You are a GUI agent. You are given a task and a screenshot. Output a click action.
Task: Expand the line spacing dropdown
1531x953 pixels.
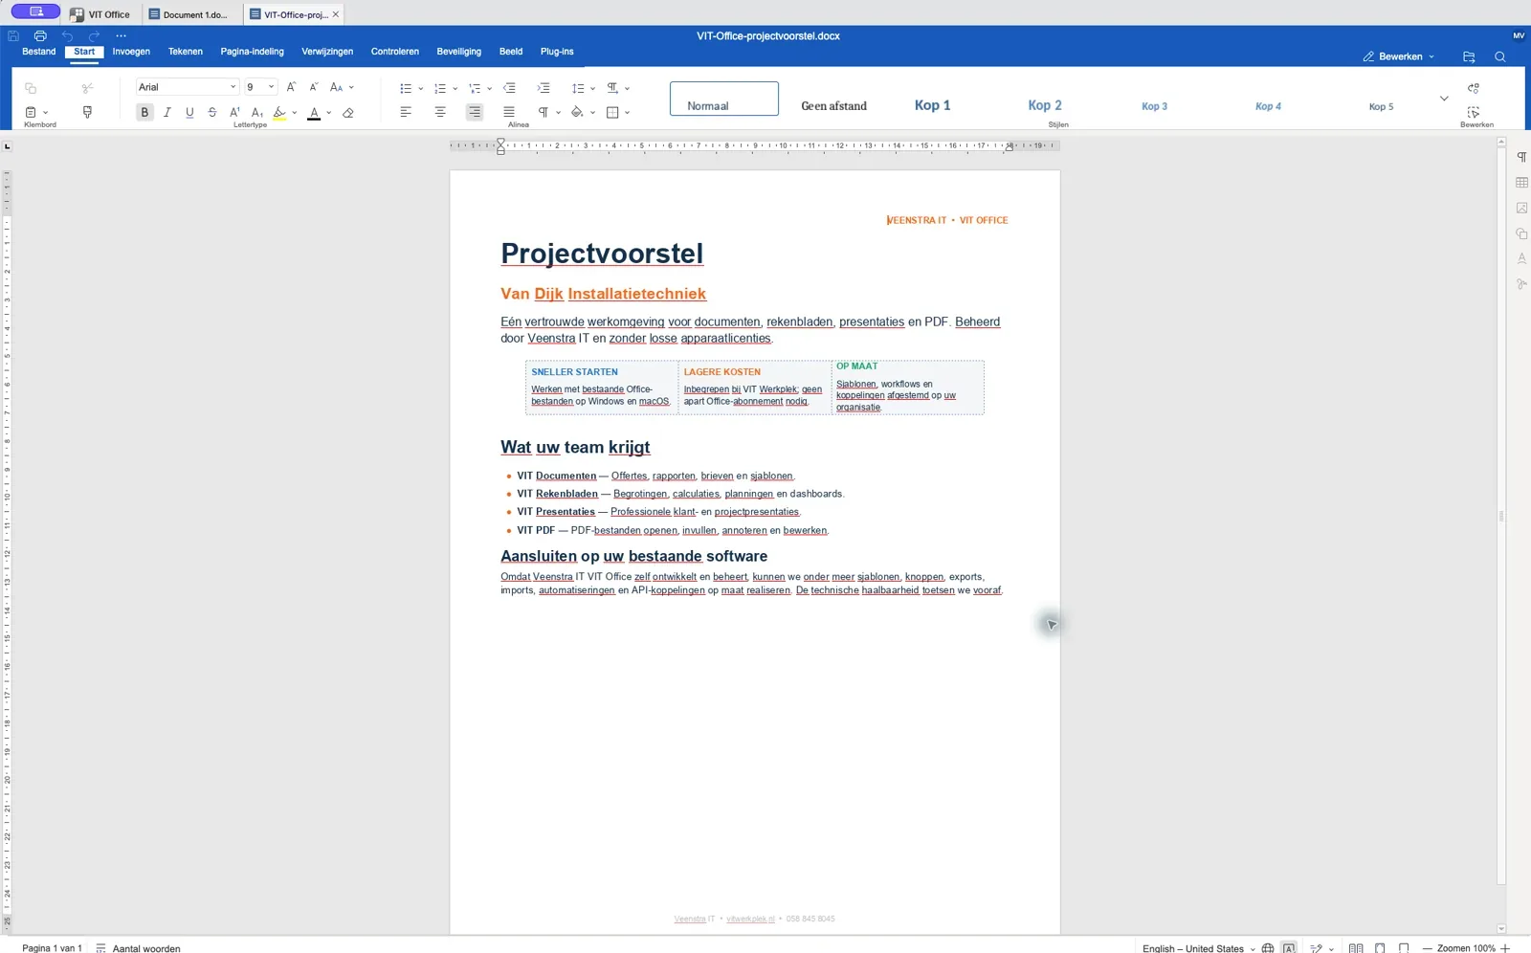593,89
